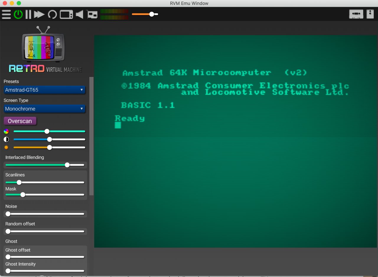
Task: Adjust the Mask slider
Action: [45, 195]
